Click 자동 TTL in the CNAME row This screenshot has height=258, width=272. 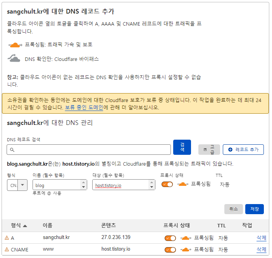[223, 250]
